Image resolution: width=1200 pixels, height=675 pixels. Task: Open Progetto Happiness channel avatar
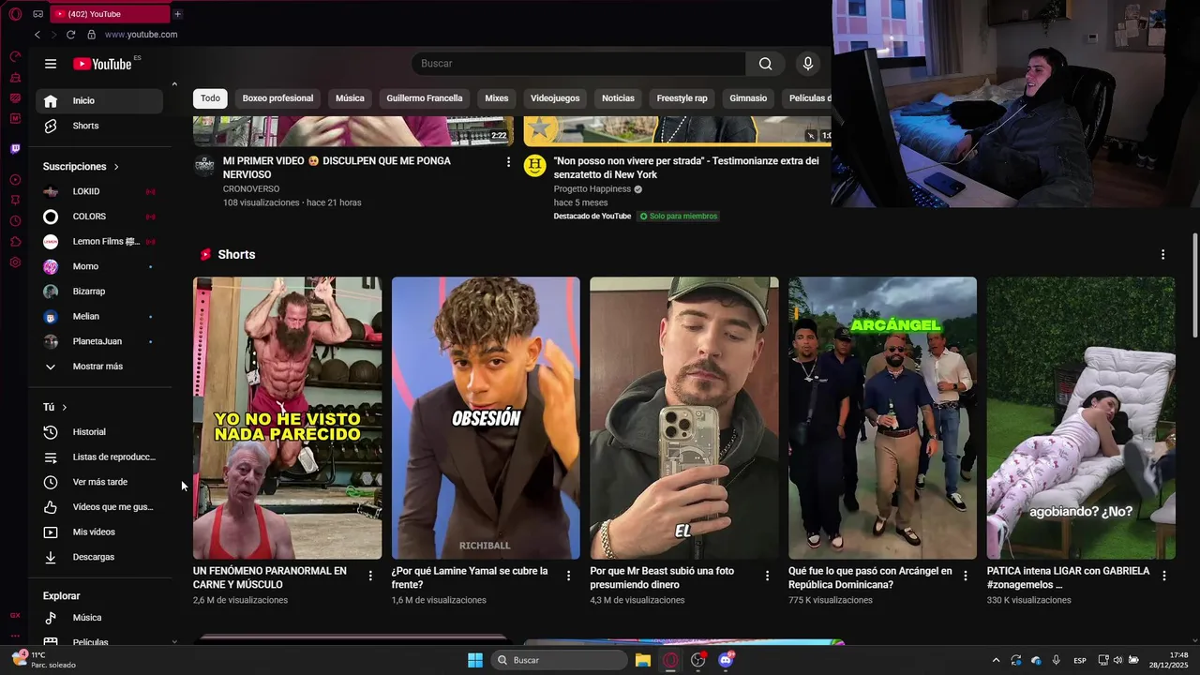[x=534, y=166]
